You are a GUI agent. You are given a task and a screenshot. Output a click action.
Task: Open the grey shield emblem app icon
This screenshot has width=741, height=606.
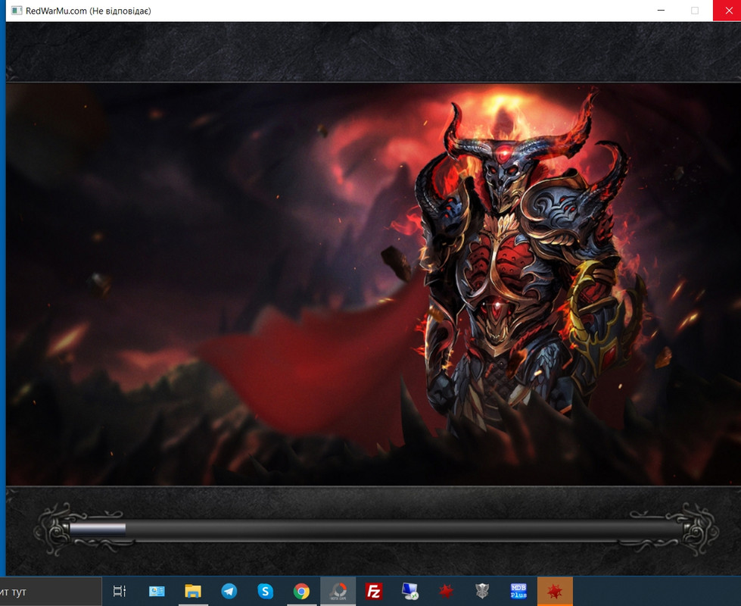[482, 591]
